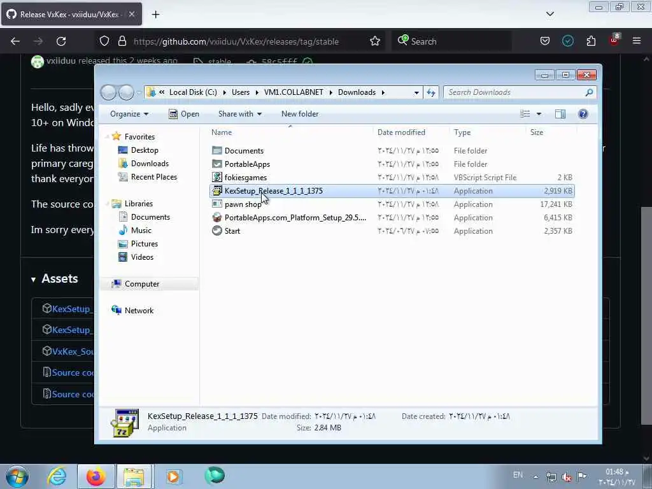The image size is (652, 489).
Task: Show the preview pane icon
Action: (x=560, y=114)
